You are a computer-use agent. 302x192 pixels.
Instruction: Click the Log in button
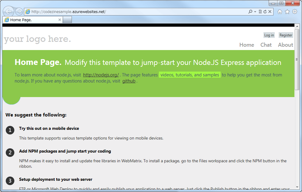pyautogui.click(x=269, y=35)
